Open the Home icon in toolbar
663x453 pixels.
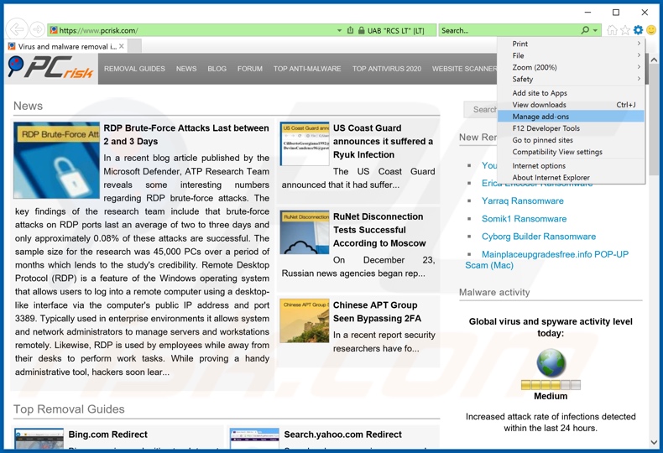pyautogui.click(x=612, y=30)
